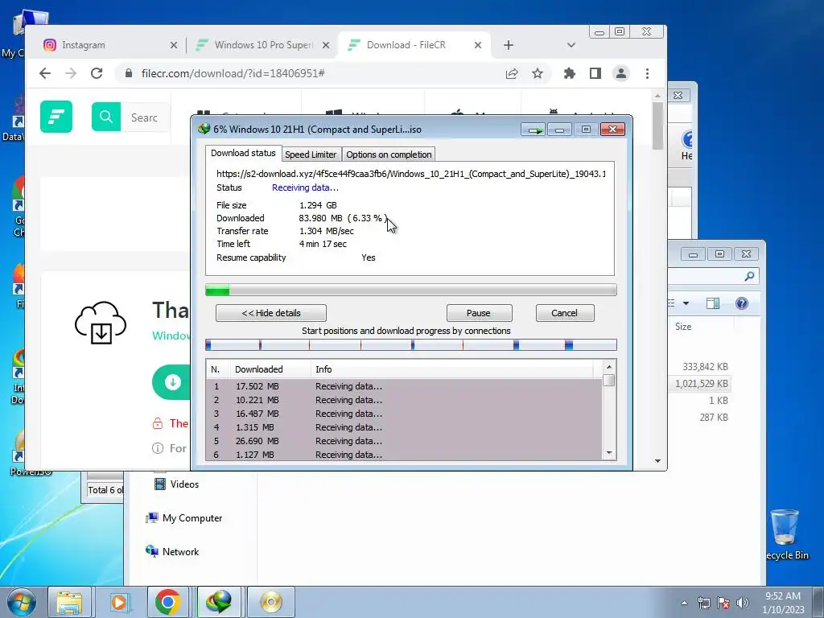Click the Internet Download Manager taskbar icon
The width and height of the screenshot is (824, 618).
pyautogui.click(x=219, y=602)
